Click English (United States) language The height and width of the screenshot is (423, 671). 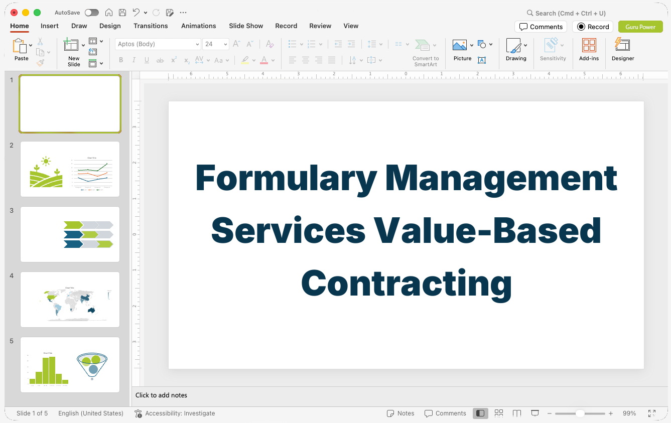[91, 413]
